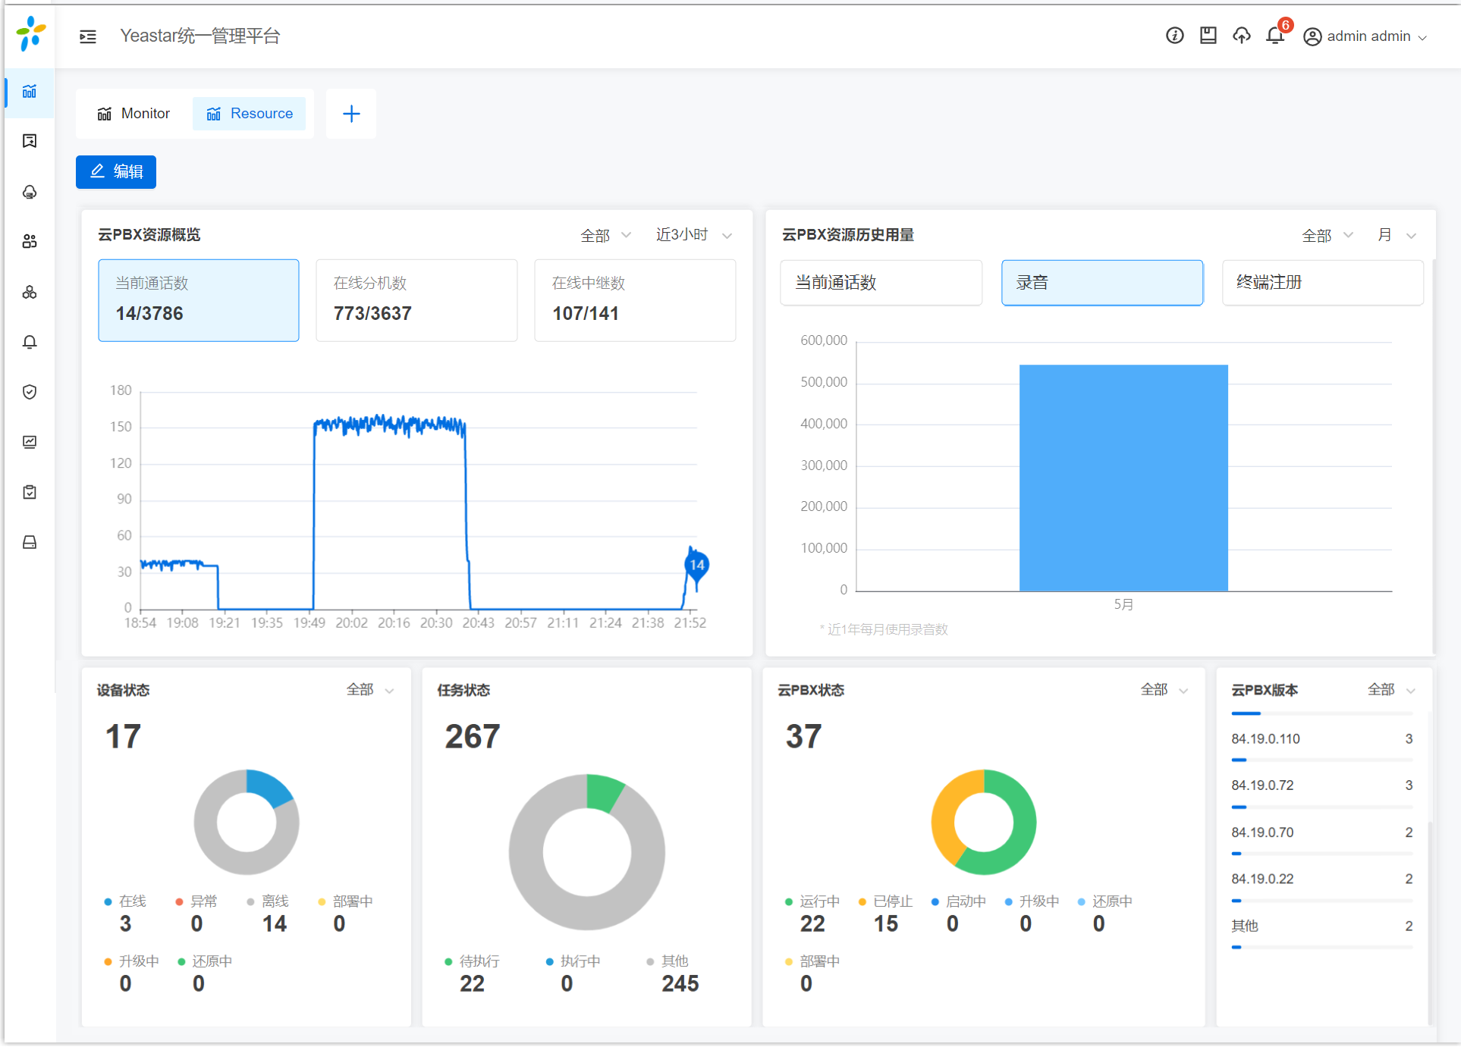Select the 在线分机数 773/3637 card

coord(416,300)
